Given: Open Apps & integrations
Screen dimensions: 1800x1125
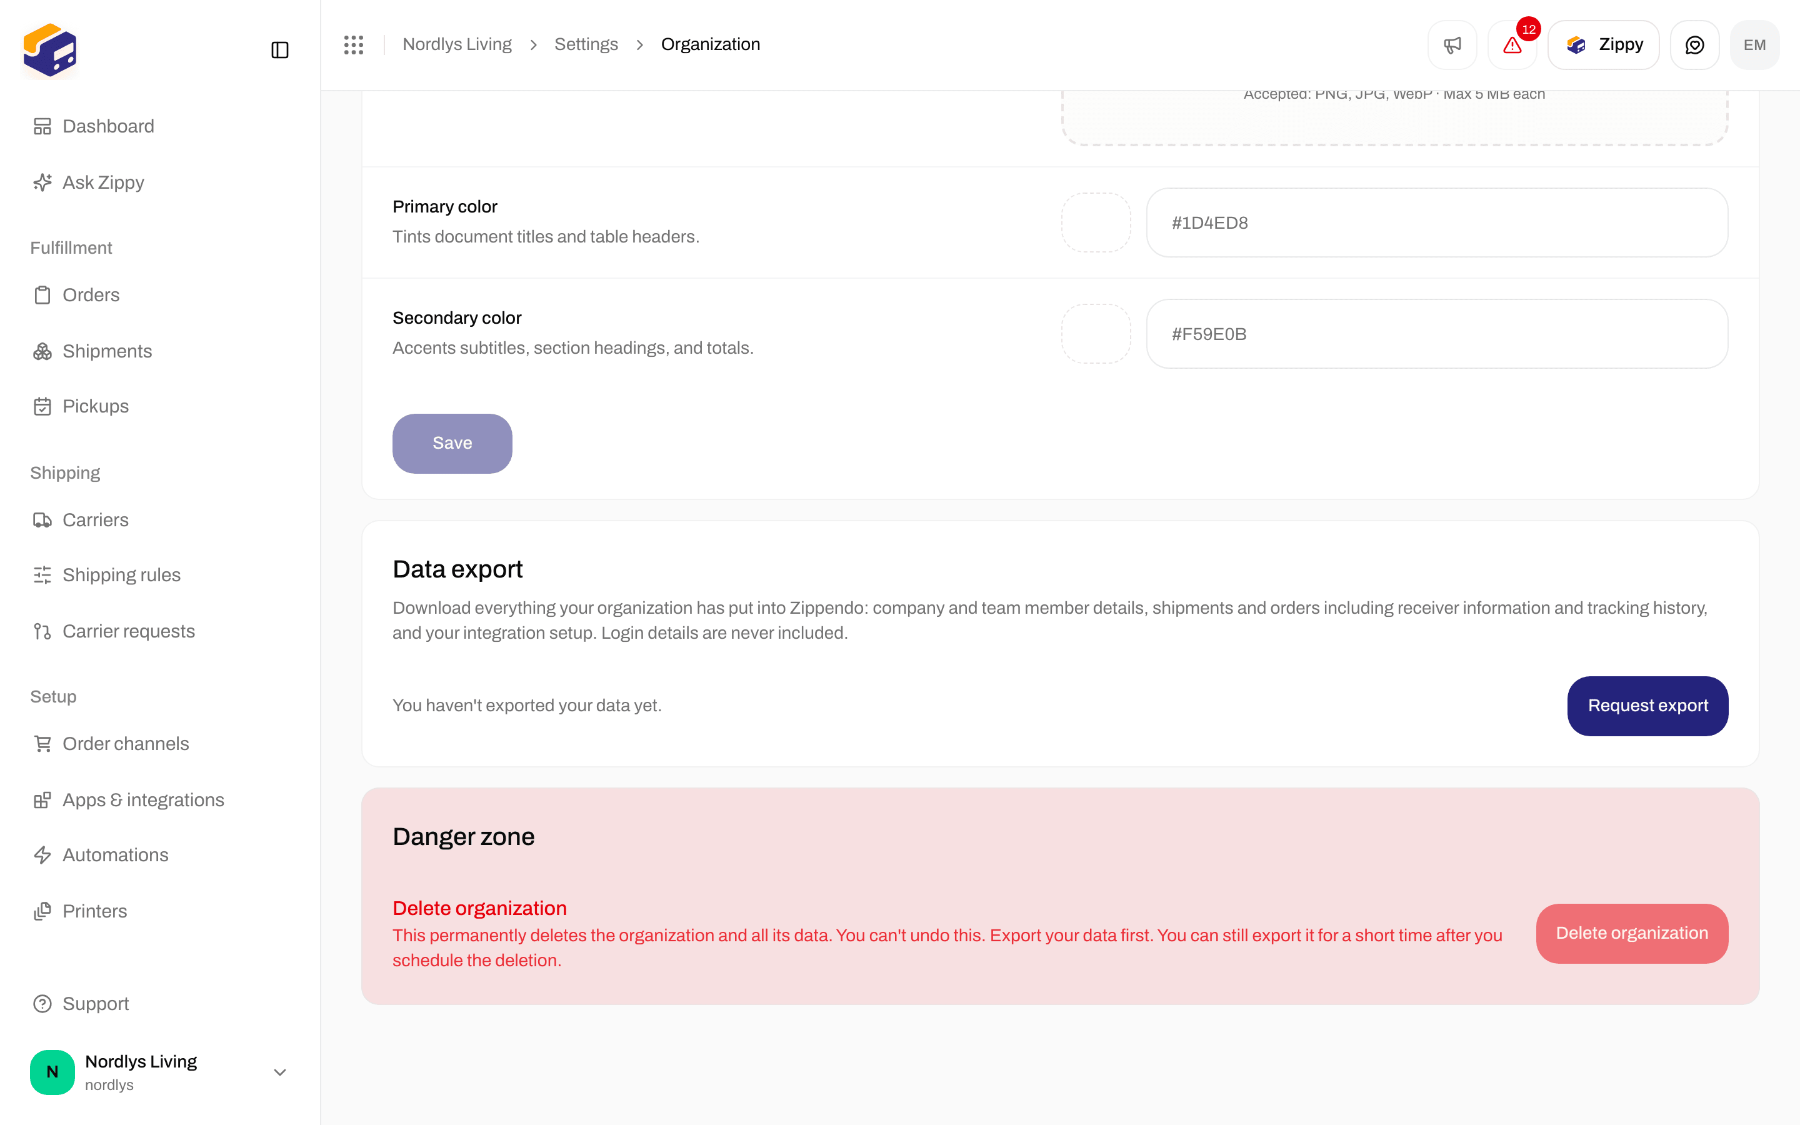Looking at the screenshot, I should click(x=129, y=800).
